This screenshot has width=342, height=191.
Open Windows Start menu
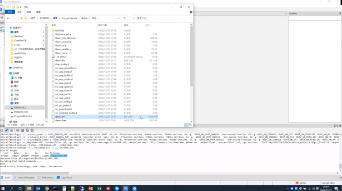[x=3, y=188]
